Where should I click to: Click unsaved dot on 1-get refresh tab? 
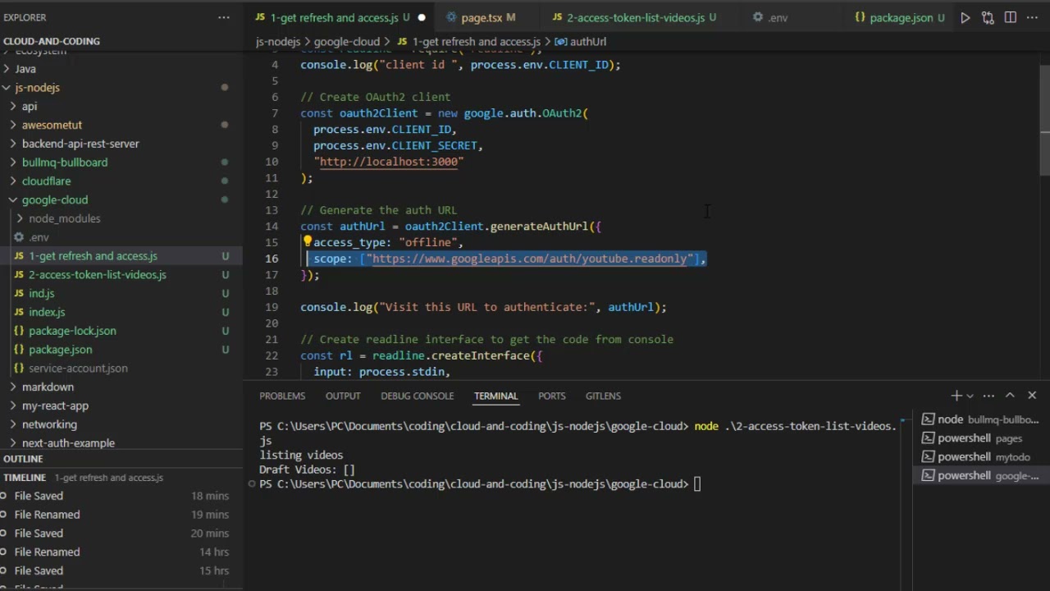click(x=422, y=17)
